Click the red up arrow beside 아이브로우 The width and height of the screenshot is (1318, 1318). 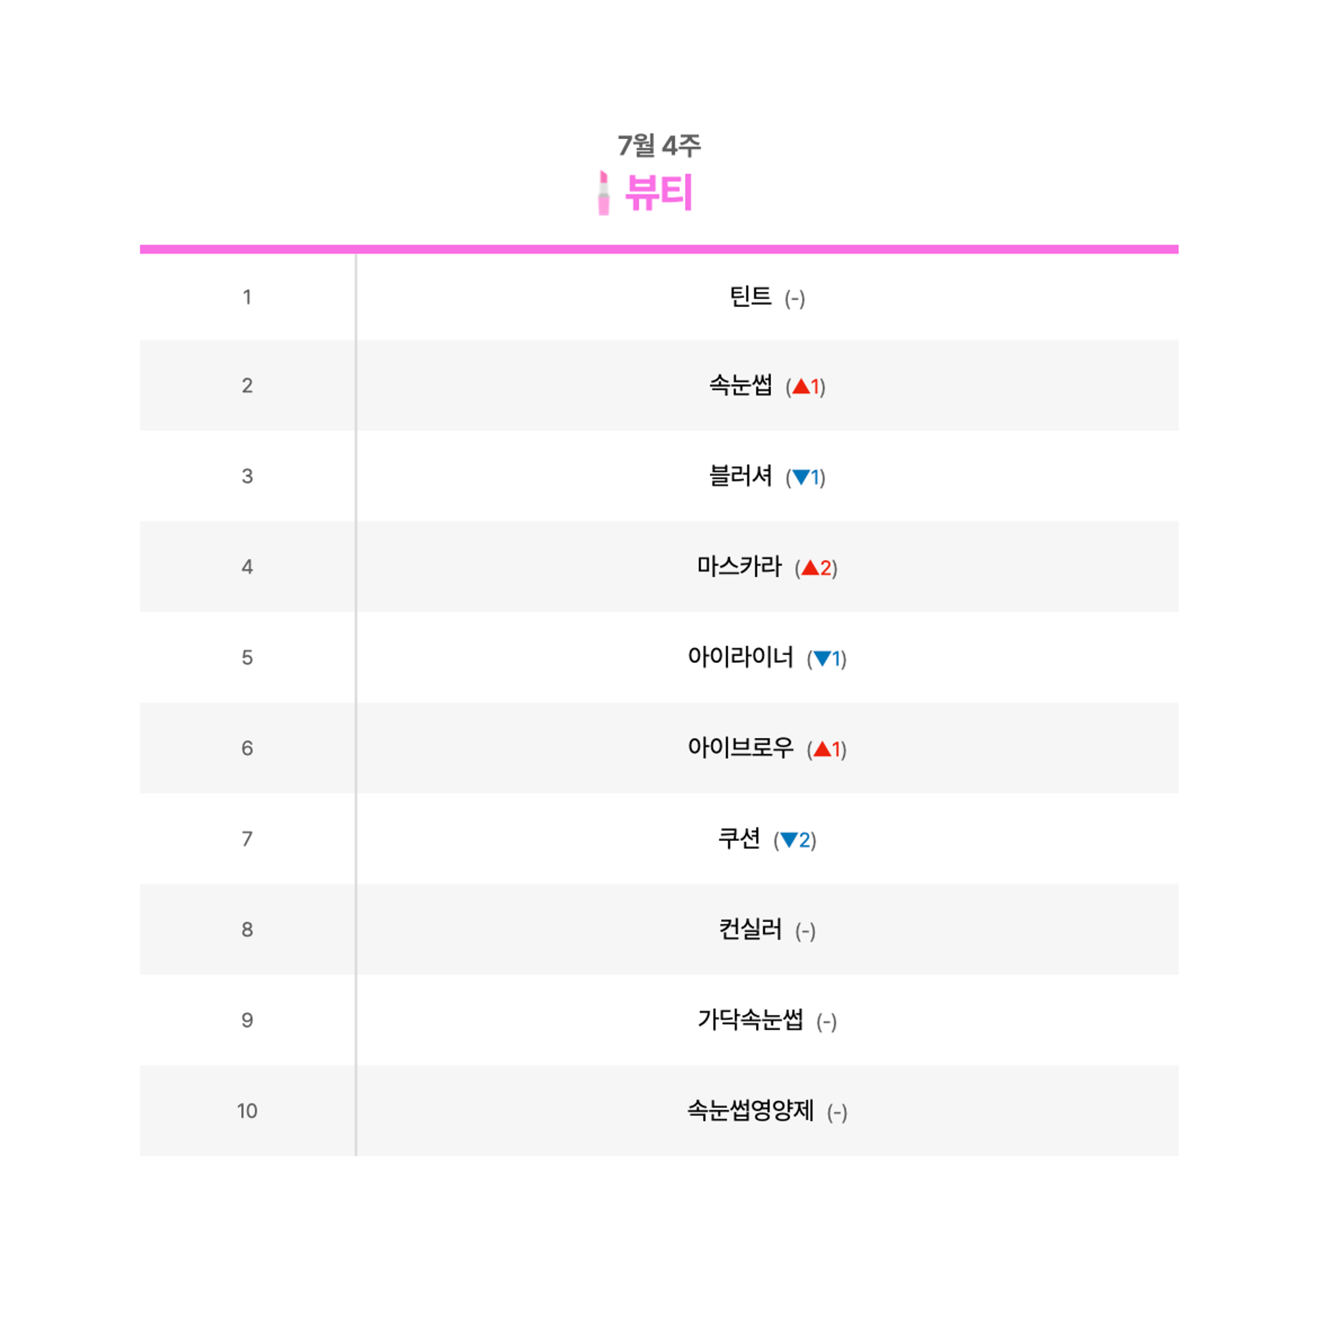point(822,749)
